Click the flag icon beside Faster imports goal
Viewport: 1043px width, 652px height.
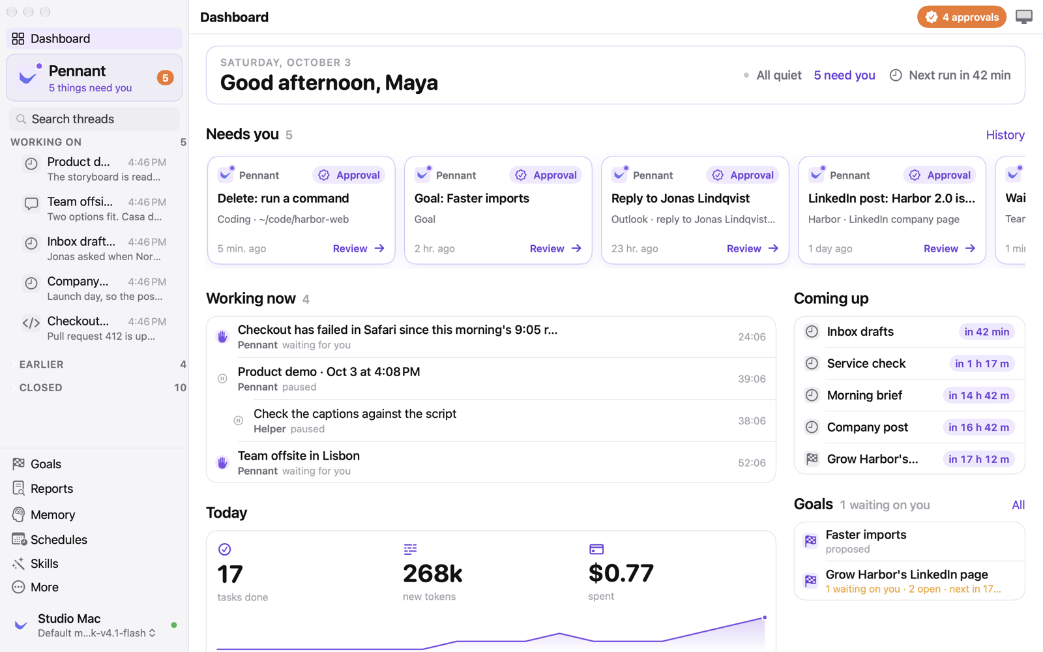coord(810,541)
